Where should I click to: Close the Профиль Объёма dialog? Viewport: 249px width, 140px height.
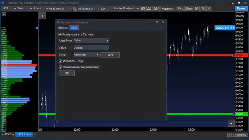[x=163, y=23]
